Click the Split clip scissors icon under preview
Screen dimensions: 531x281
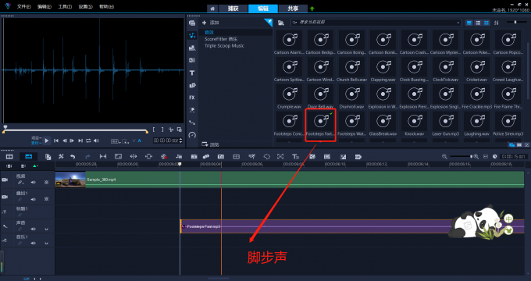coord(171,130)
